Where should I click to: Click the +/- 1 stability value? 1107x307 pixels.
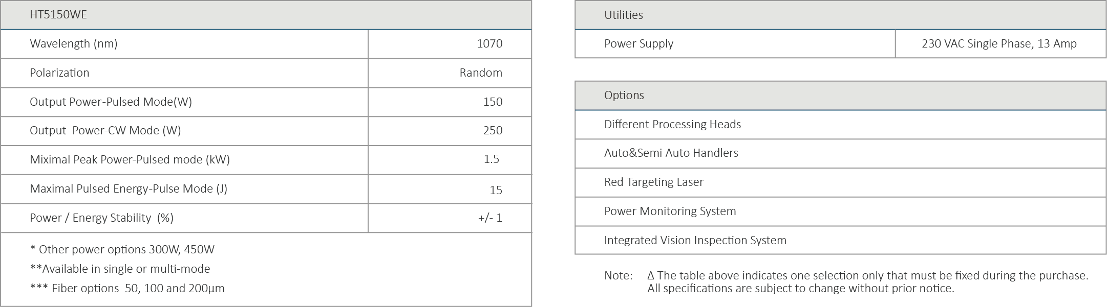click(489, 218)
